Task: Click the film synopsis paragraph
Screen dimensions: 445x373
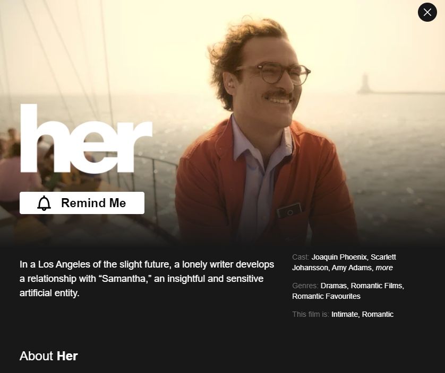Action: [x=147, y=279]
